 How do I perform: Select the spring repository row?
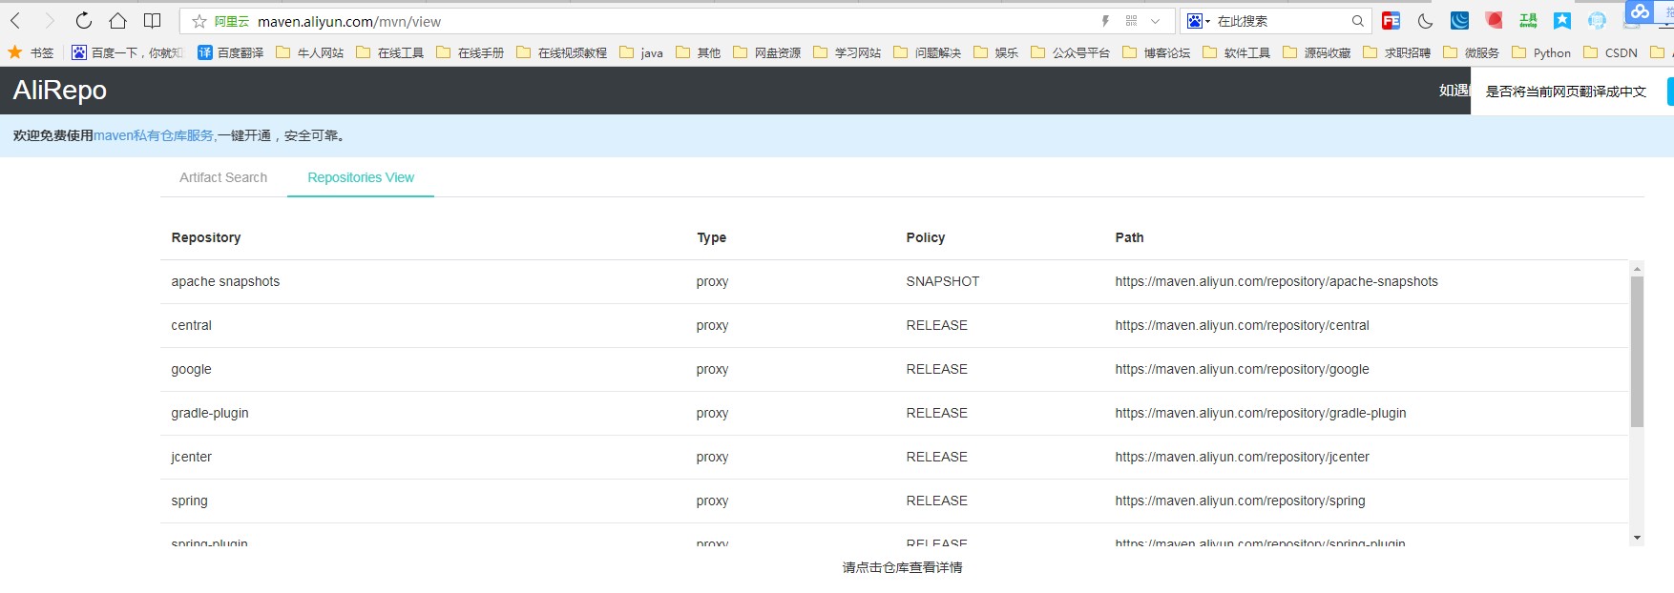tap(894, 501)
